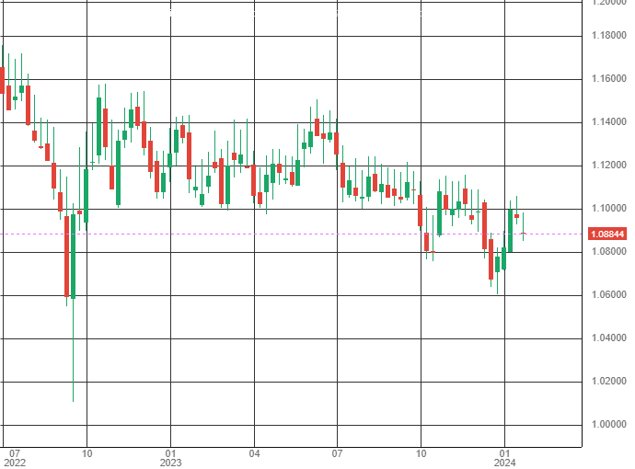The width and height of the screenshot is (635, 469).
Task: Click the 1.10000 price level label
Action: [x=608, y=209]
